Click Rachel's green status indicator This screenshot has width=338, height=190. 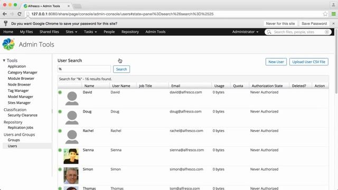pyautogui.click(x=60, y=131)
